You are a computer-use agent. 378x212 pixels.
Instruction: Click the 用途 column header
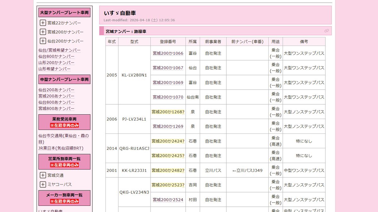[276, 41]
